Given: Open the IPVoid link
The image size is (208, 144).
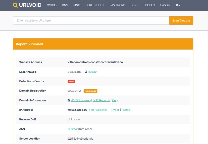Looking at the screenshot, I should click(115, 110).
